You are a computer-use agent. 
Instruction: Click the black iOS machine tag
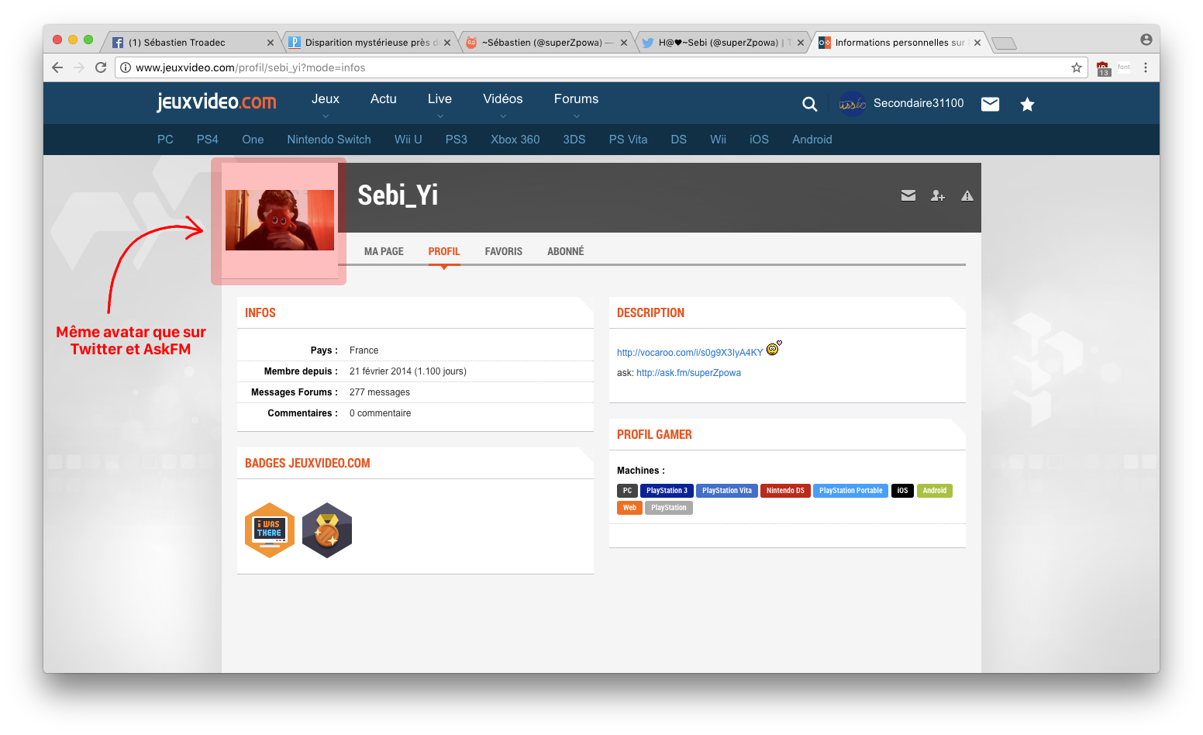coord(902,491)
